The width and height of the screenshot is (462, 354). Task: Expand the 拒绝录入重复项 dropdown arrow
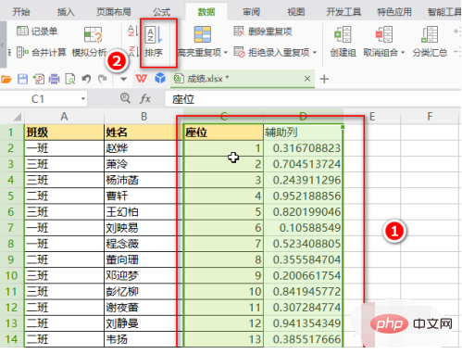pos(315,53)
